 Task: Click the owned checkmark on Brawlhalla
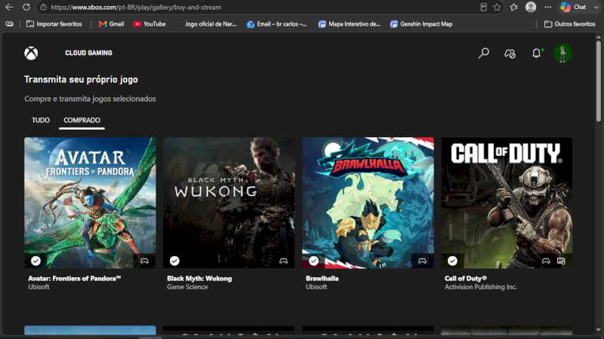pos(313,261)
